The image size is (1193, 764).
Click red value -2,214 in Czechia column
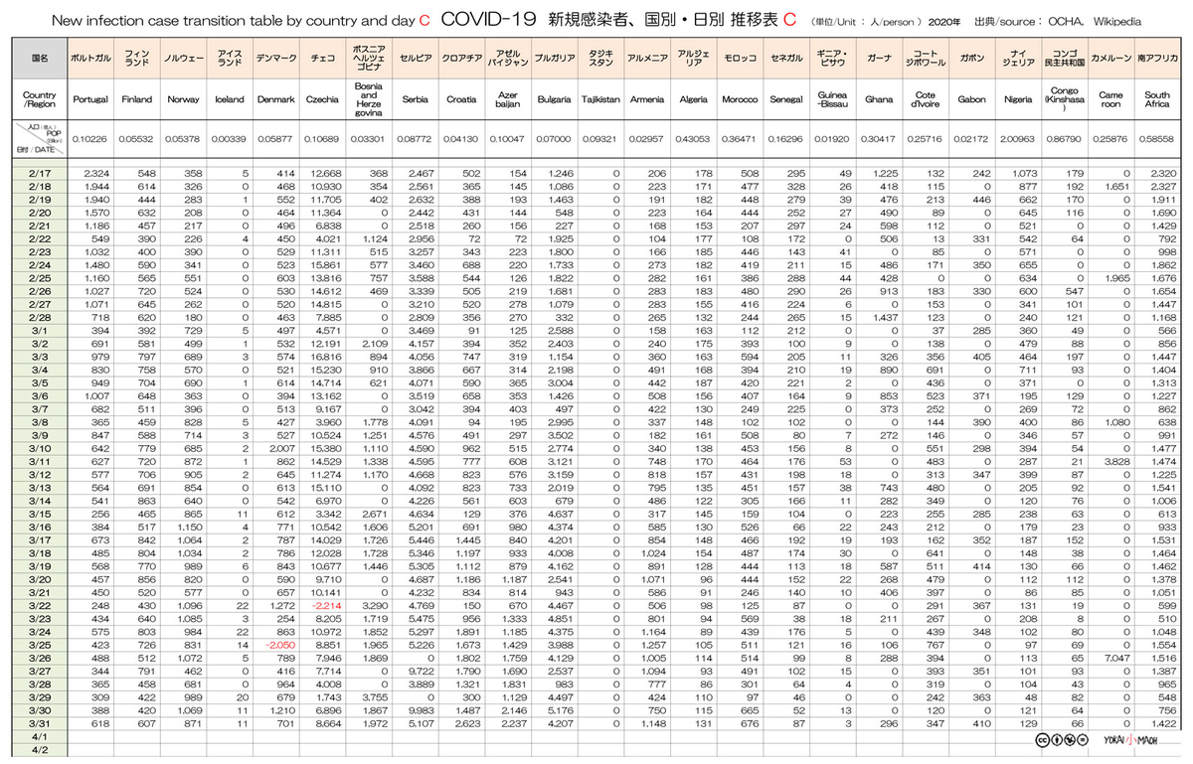pyautogui.click(x=328, y=604)
